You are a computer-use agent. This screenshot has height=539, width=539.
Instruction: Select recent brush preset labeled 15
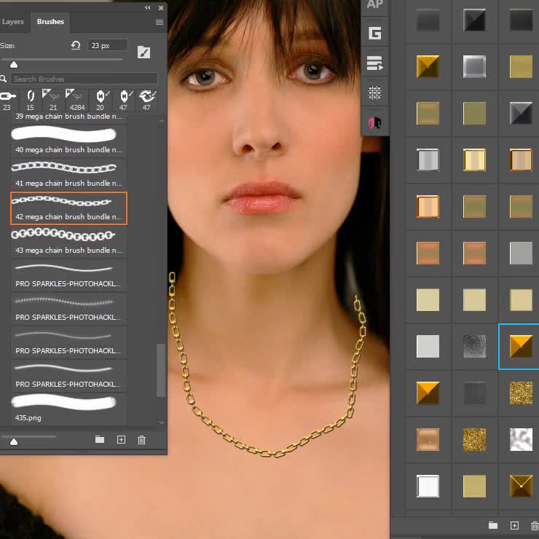pyautogui.click(x=31, y=101)
